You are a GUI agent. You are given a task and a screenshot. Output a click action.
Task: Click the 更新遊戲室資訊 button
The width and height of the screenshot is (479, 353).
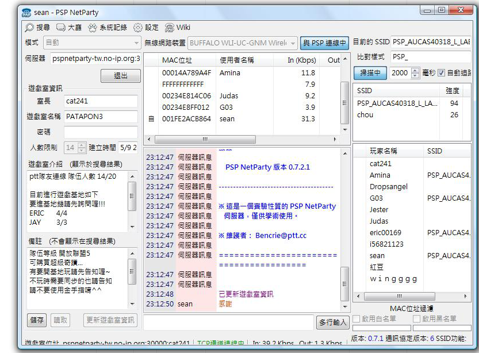110,320
